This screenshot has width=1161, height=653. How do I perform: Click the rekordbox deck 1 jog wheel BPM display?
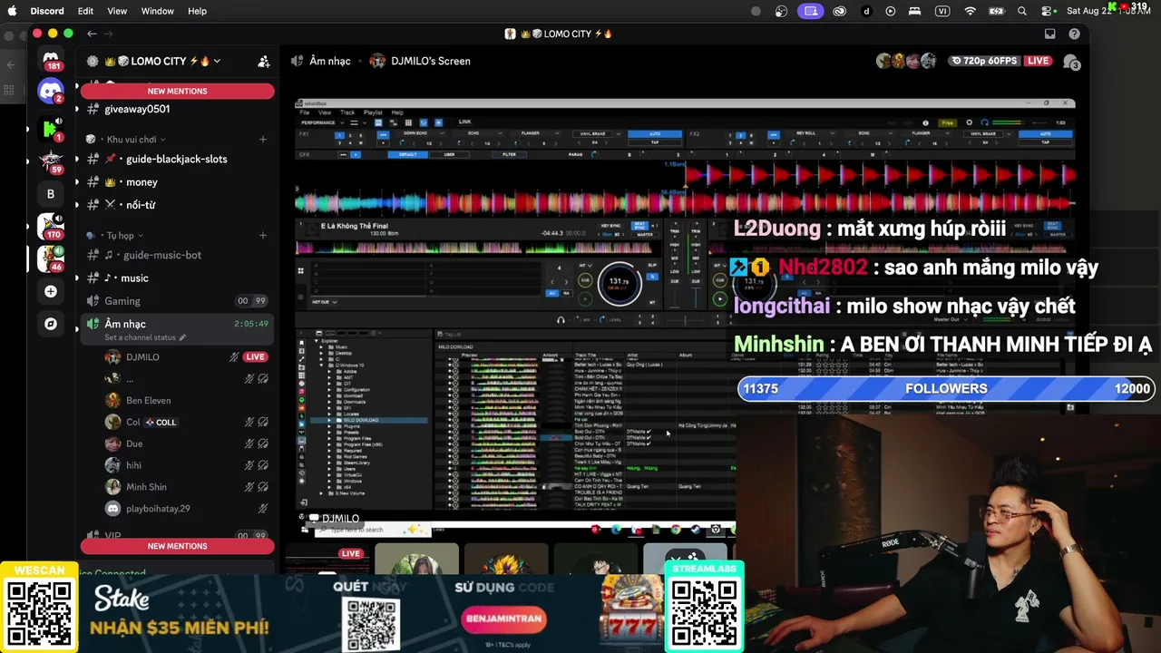620,282
